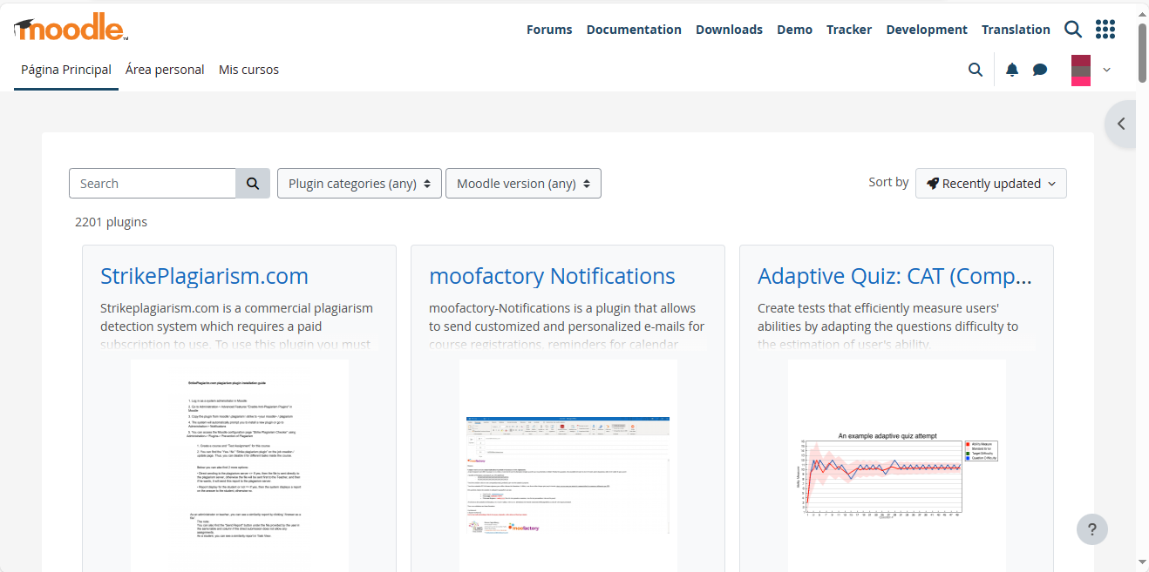Open the notifications bell
This screenshot has height=572, width=1149.
(1011, 70)
